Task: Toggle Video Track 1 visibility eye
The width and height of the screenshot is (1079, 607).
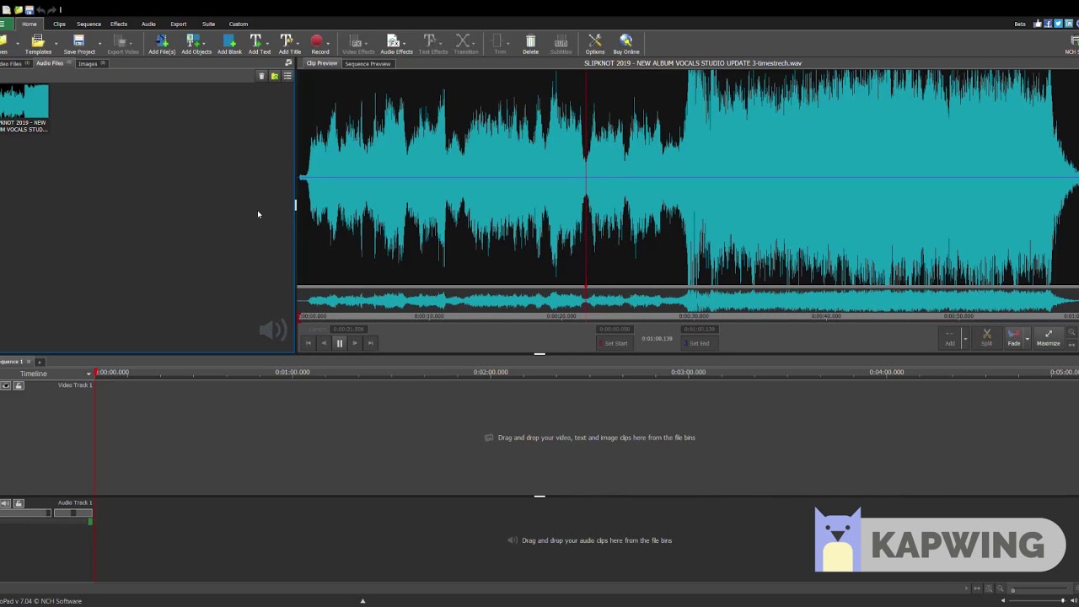Action: point(6,385)
